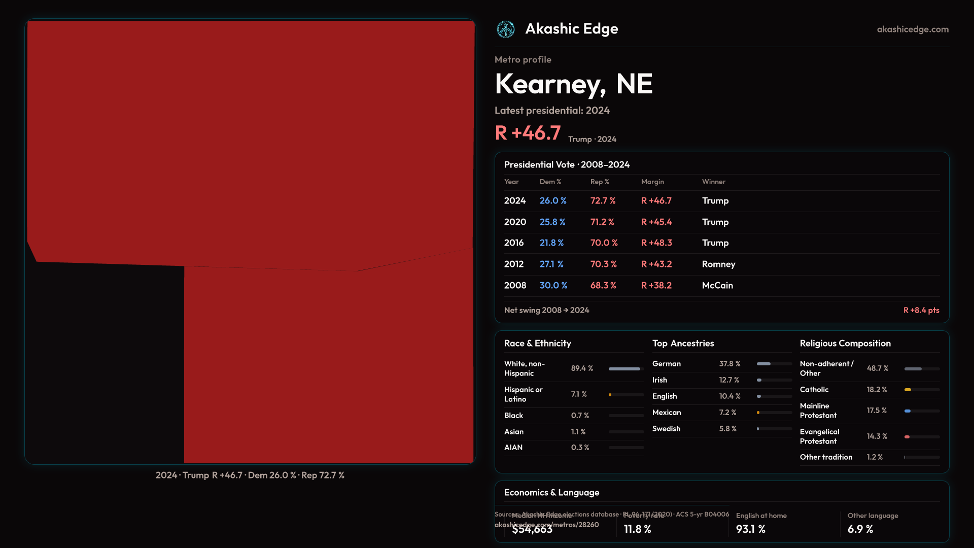Click the Kearney, NE metro title
The height and width of the screenshot is (548, 974).
click(573, 84)
